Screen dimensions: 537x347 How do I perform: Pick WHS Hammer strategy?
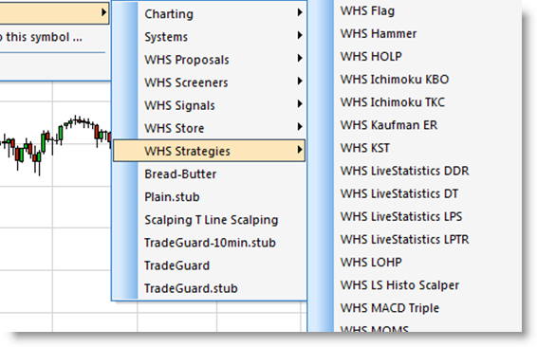(379, 34)
